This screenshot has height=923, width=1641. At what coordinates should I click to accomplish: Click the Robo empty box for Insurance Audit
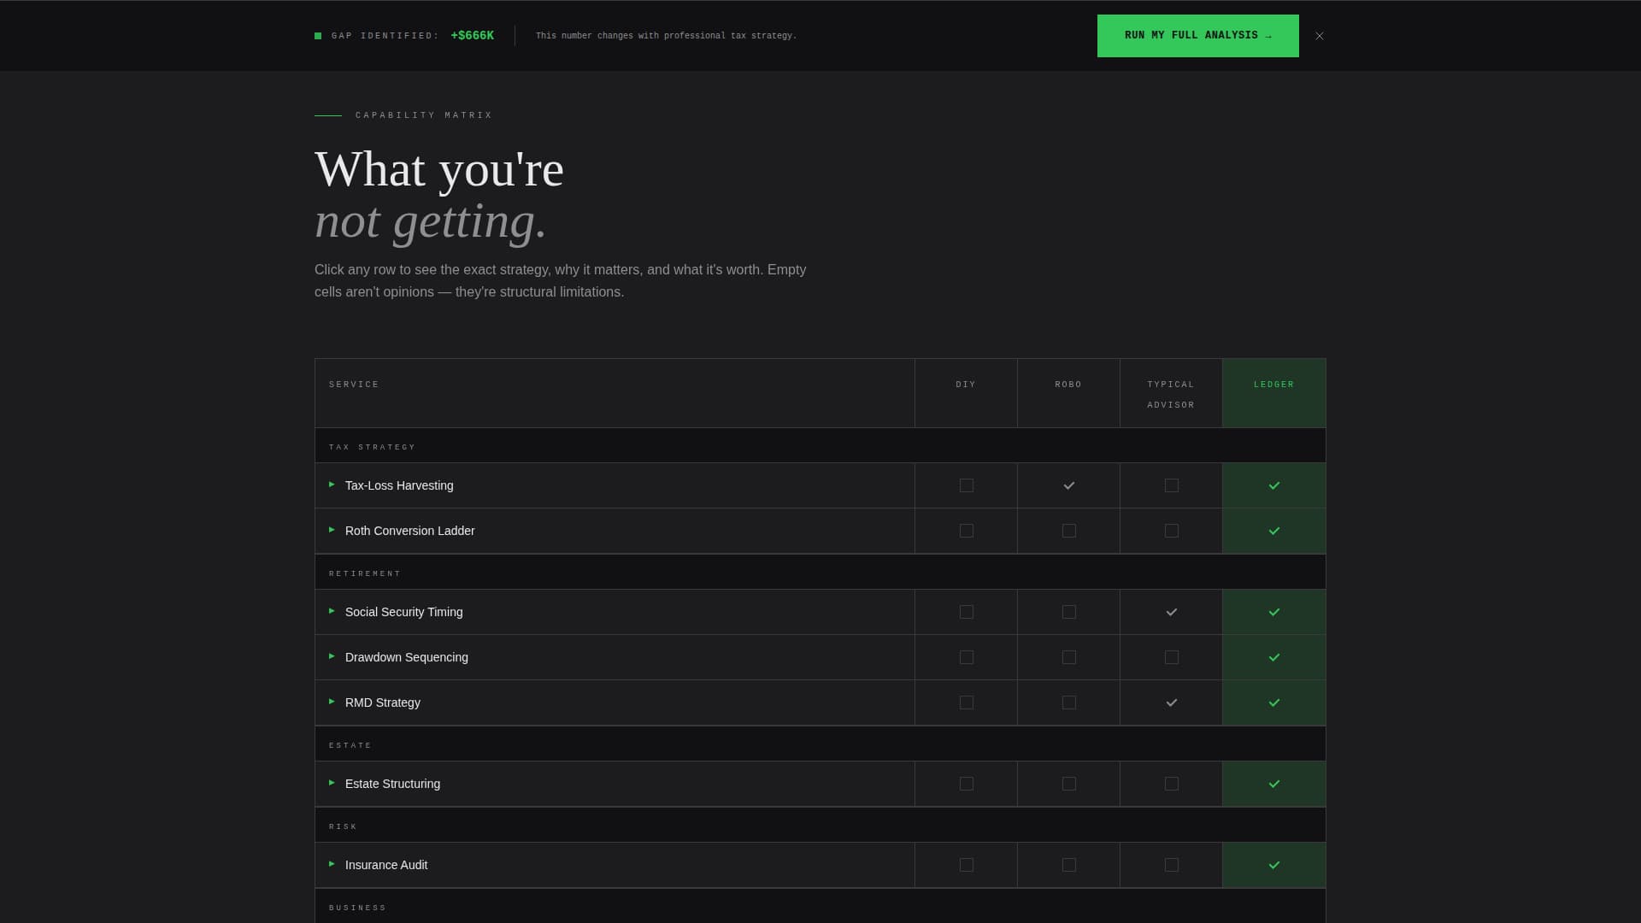pyautogui.click(x=1068, y=865)
